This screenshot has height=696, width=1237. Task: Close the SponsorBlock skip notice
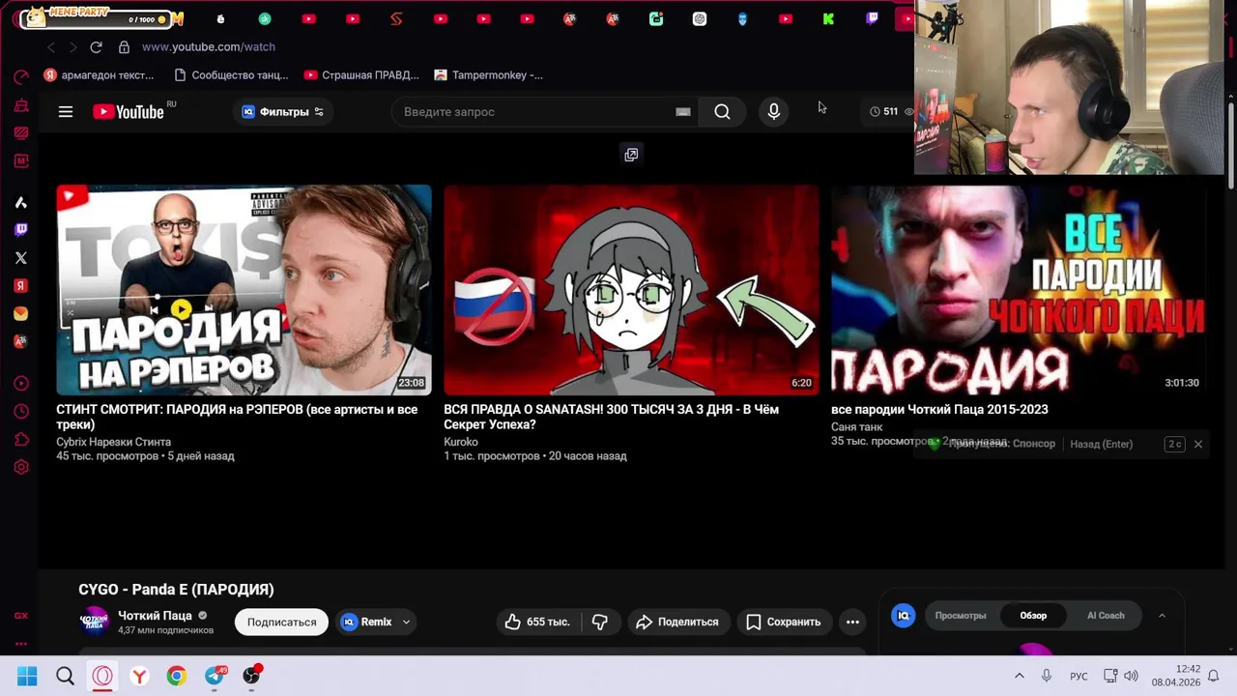pos(1197,445)
